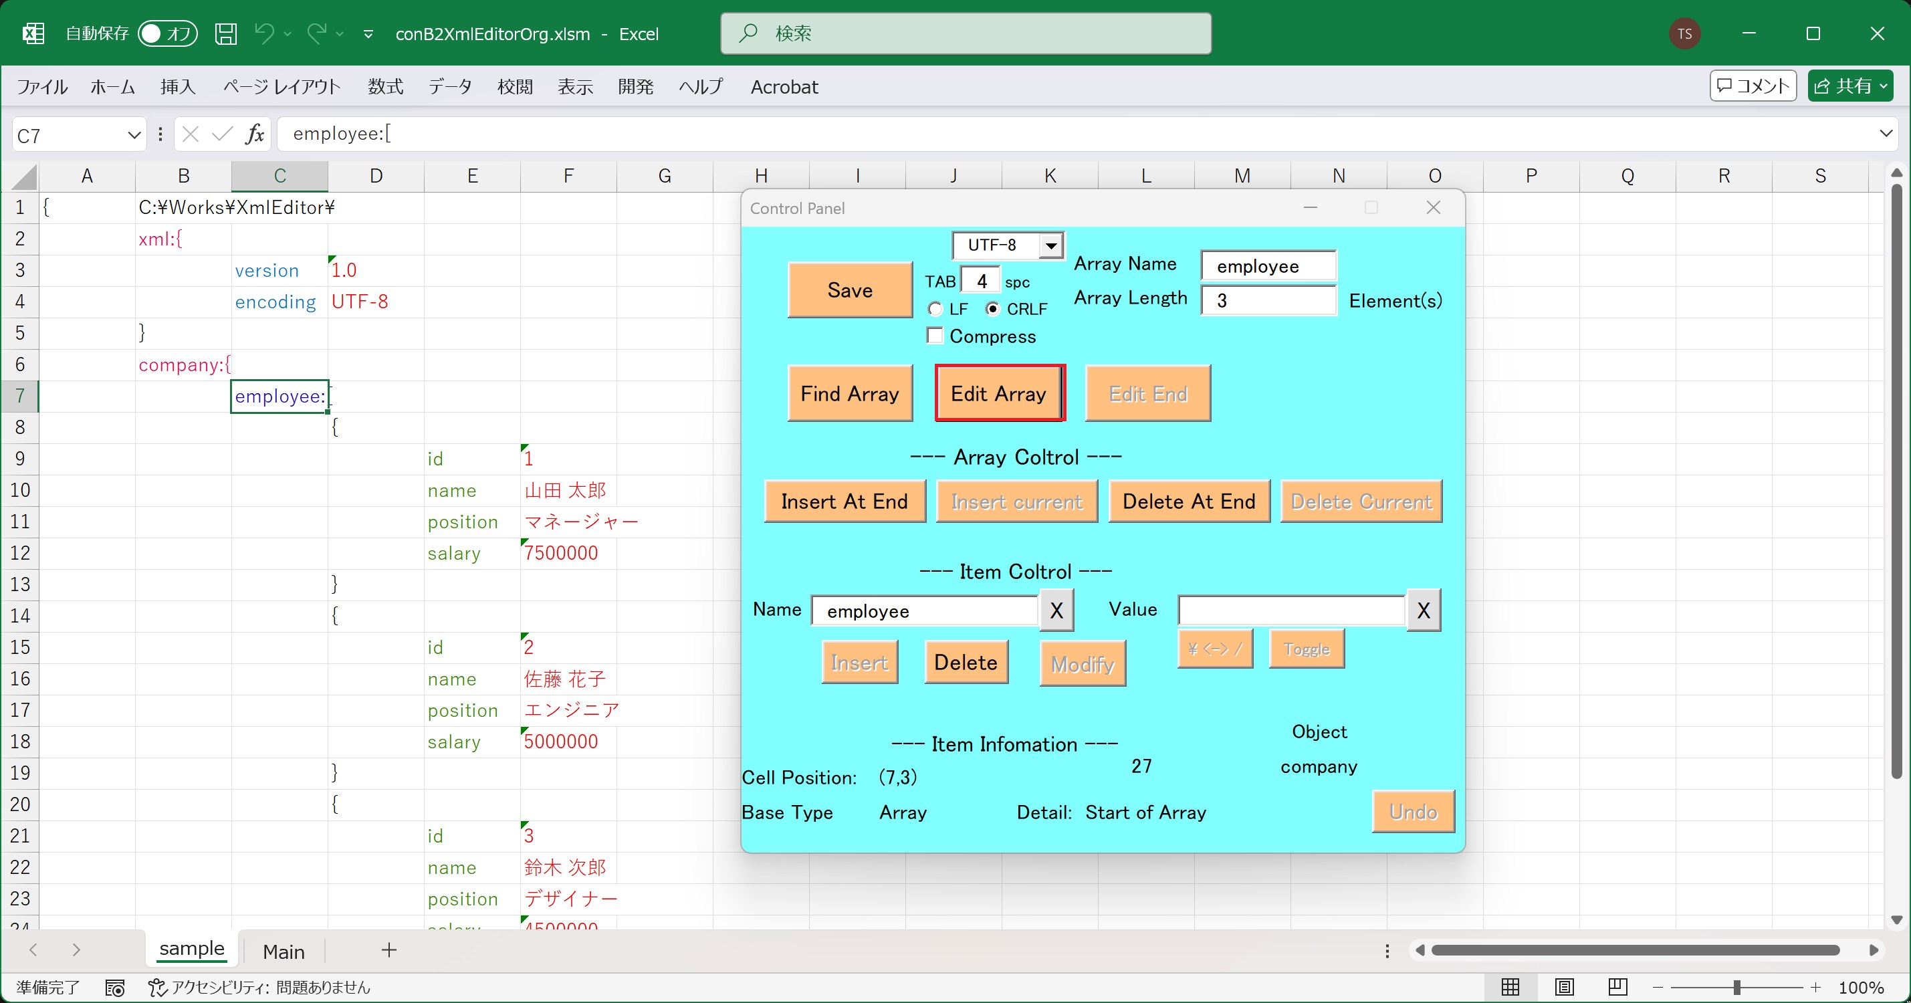Switch to Page Layout view icon
This screenshot has height=1003, width=1911.
(1564, 987)
